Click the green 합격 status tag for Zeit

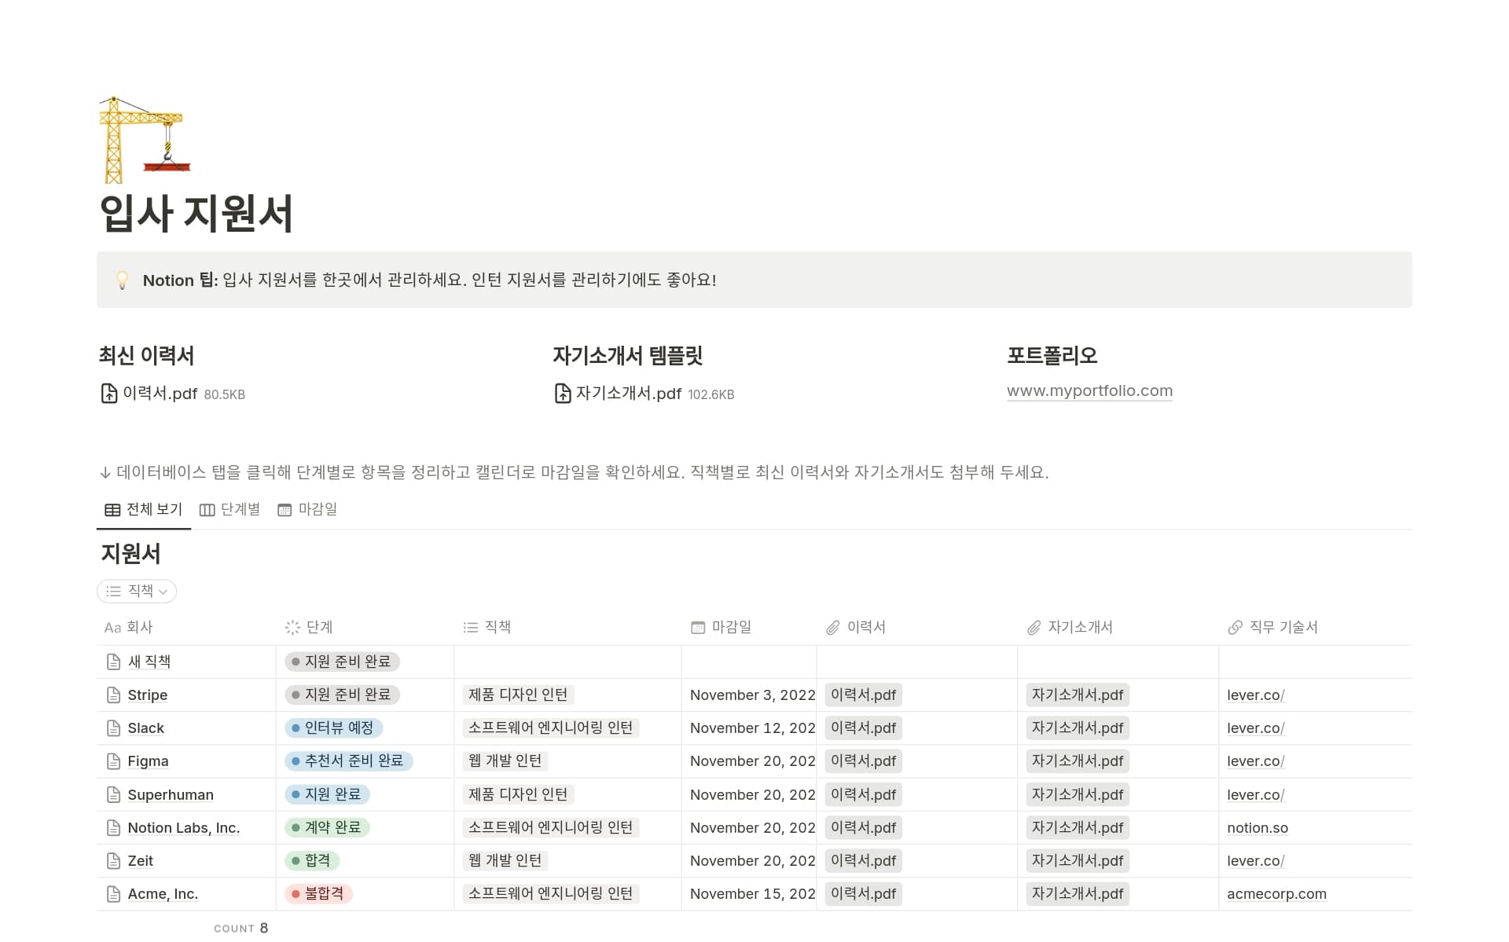click(x=312, y=861)
